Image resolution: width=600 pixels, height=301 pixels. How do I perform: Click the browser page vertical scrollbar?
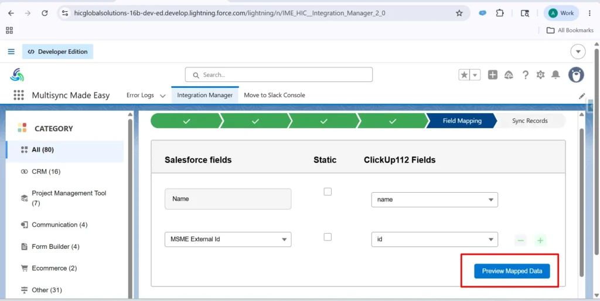(x=596, y=151)
